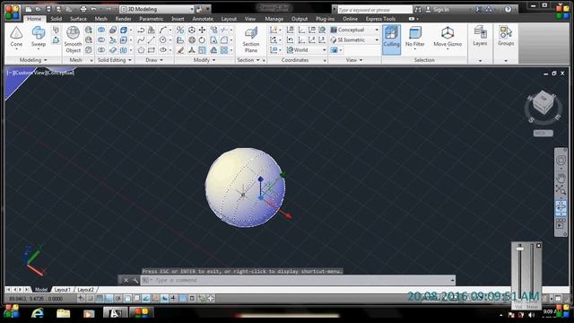The width and height of the screenshot is (574, 323).
Task: Expand the Modify panel
Action: pyautogui.click(x=204, y=60)
